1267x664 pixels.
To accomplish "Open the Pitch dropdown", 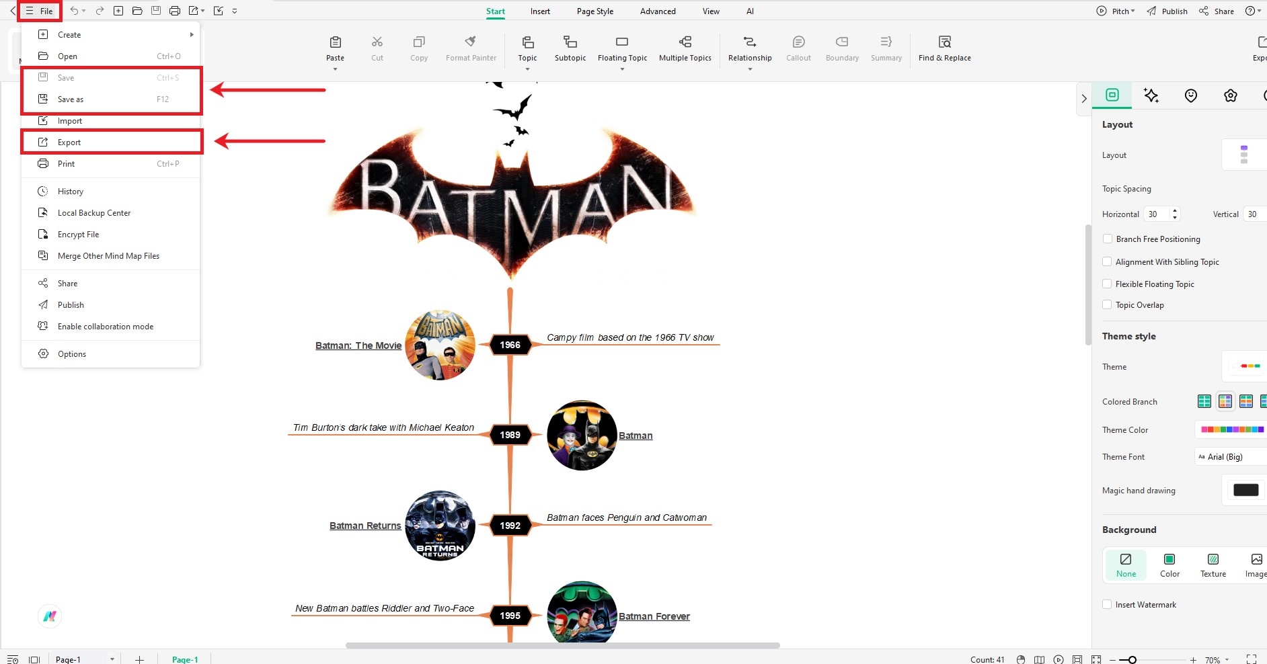I will [x=1116, y=11].
